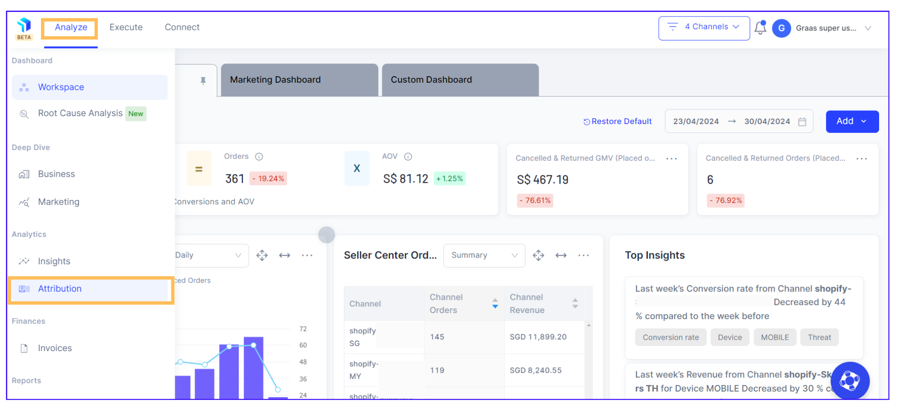
Task: Click the Marketing chart icon
Action: (x=24, y=202)
